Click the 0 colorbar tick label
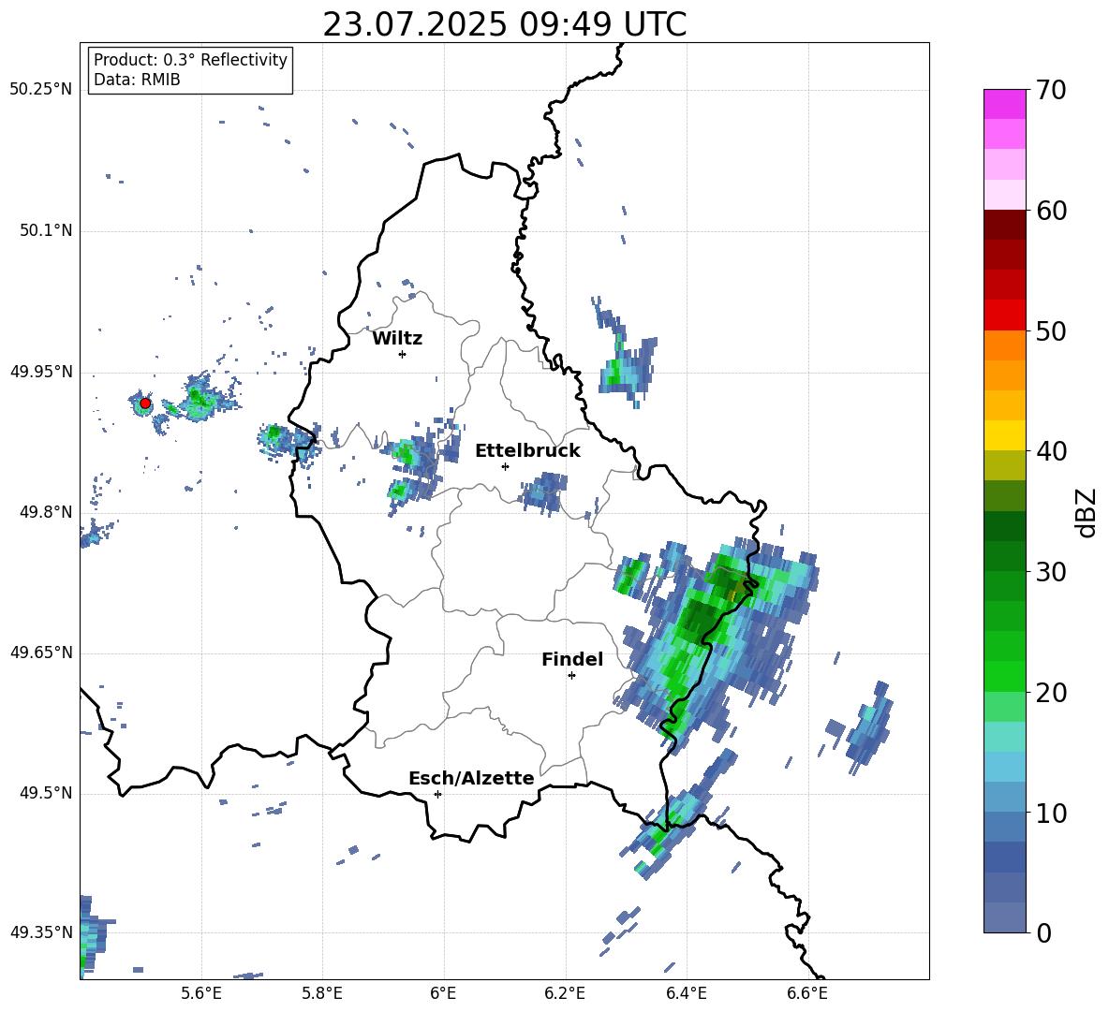Image resolution: width=1109 pixels, height=1012 pixels. tap(1043, 932)
